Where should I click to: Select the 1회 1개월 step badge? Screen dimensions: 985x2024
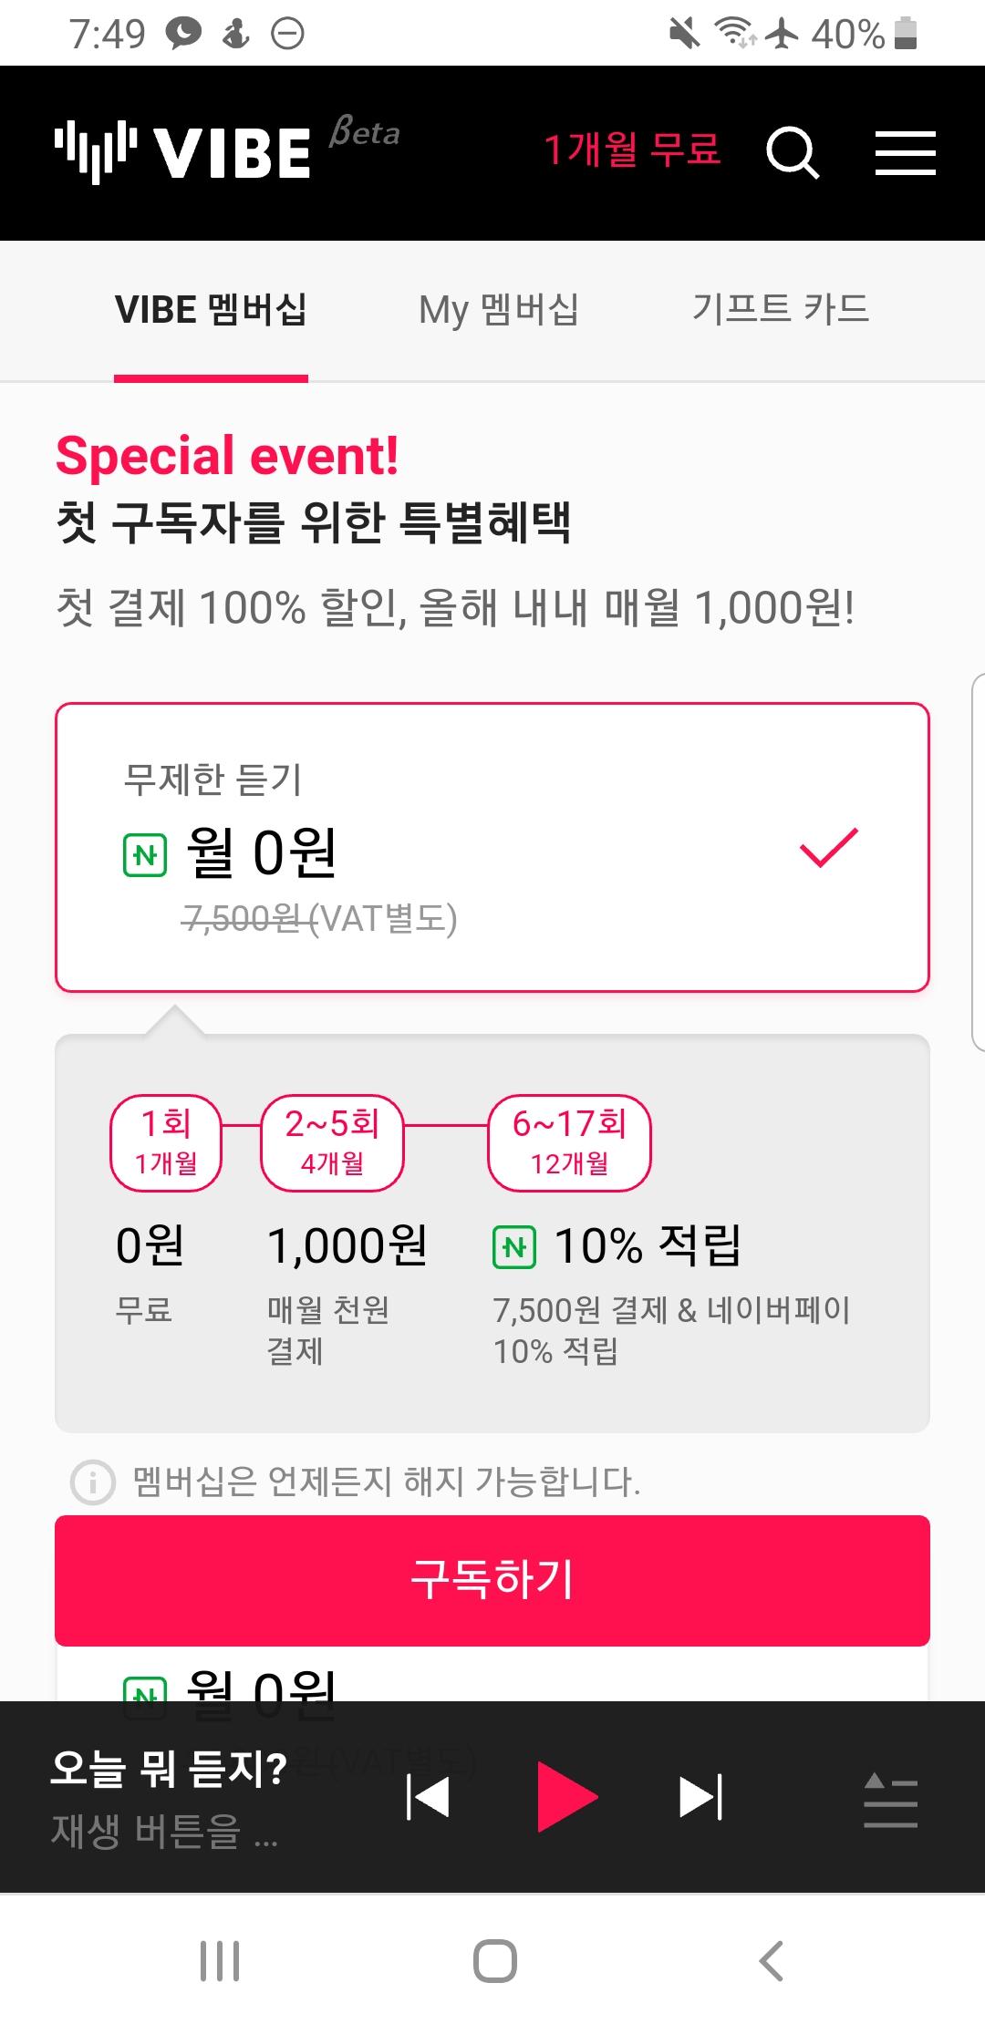pos(166,1142)
